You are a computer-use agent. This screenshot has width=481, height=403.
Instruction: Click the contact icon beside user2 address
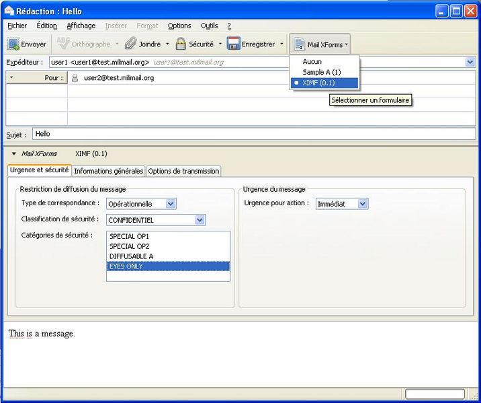(x=75, y=78)
